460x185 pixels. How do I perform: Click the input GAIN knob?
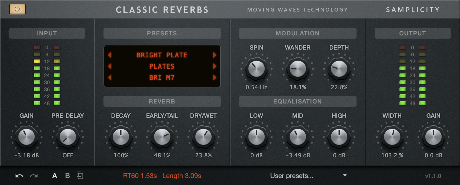(27, 137)
